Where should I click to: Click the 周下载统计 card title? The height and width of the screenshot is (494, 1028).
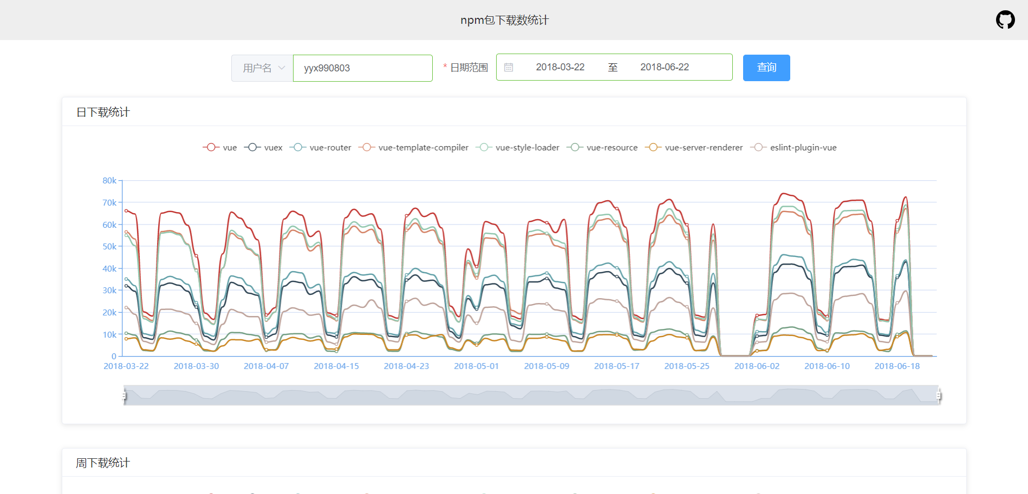[103, 463]
